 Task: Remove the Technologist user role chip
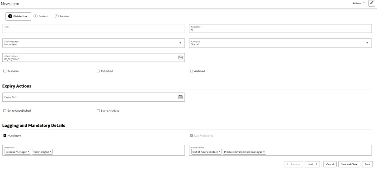(x=51, y=152)
